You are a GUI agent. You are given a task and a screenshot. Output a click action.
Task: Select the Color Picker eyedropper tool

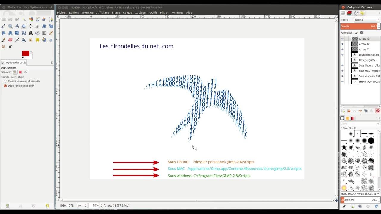tap(4, 26)
